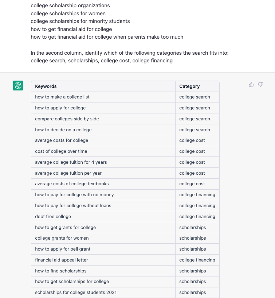Click the 'financial aid appeal letter' cell
Viewport: 275px width, 298px height.
[103, 260]
